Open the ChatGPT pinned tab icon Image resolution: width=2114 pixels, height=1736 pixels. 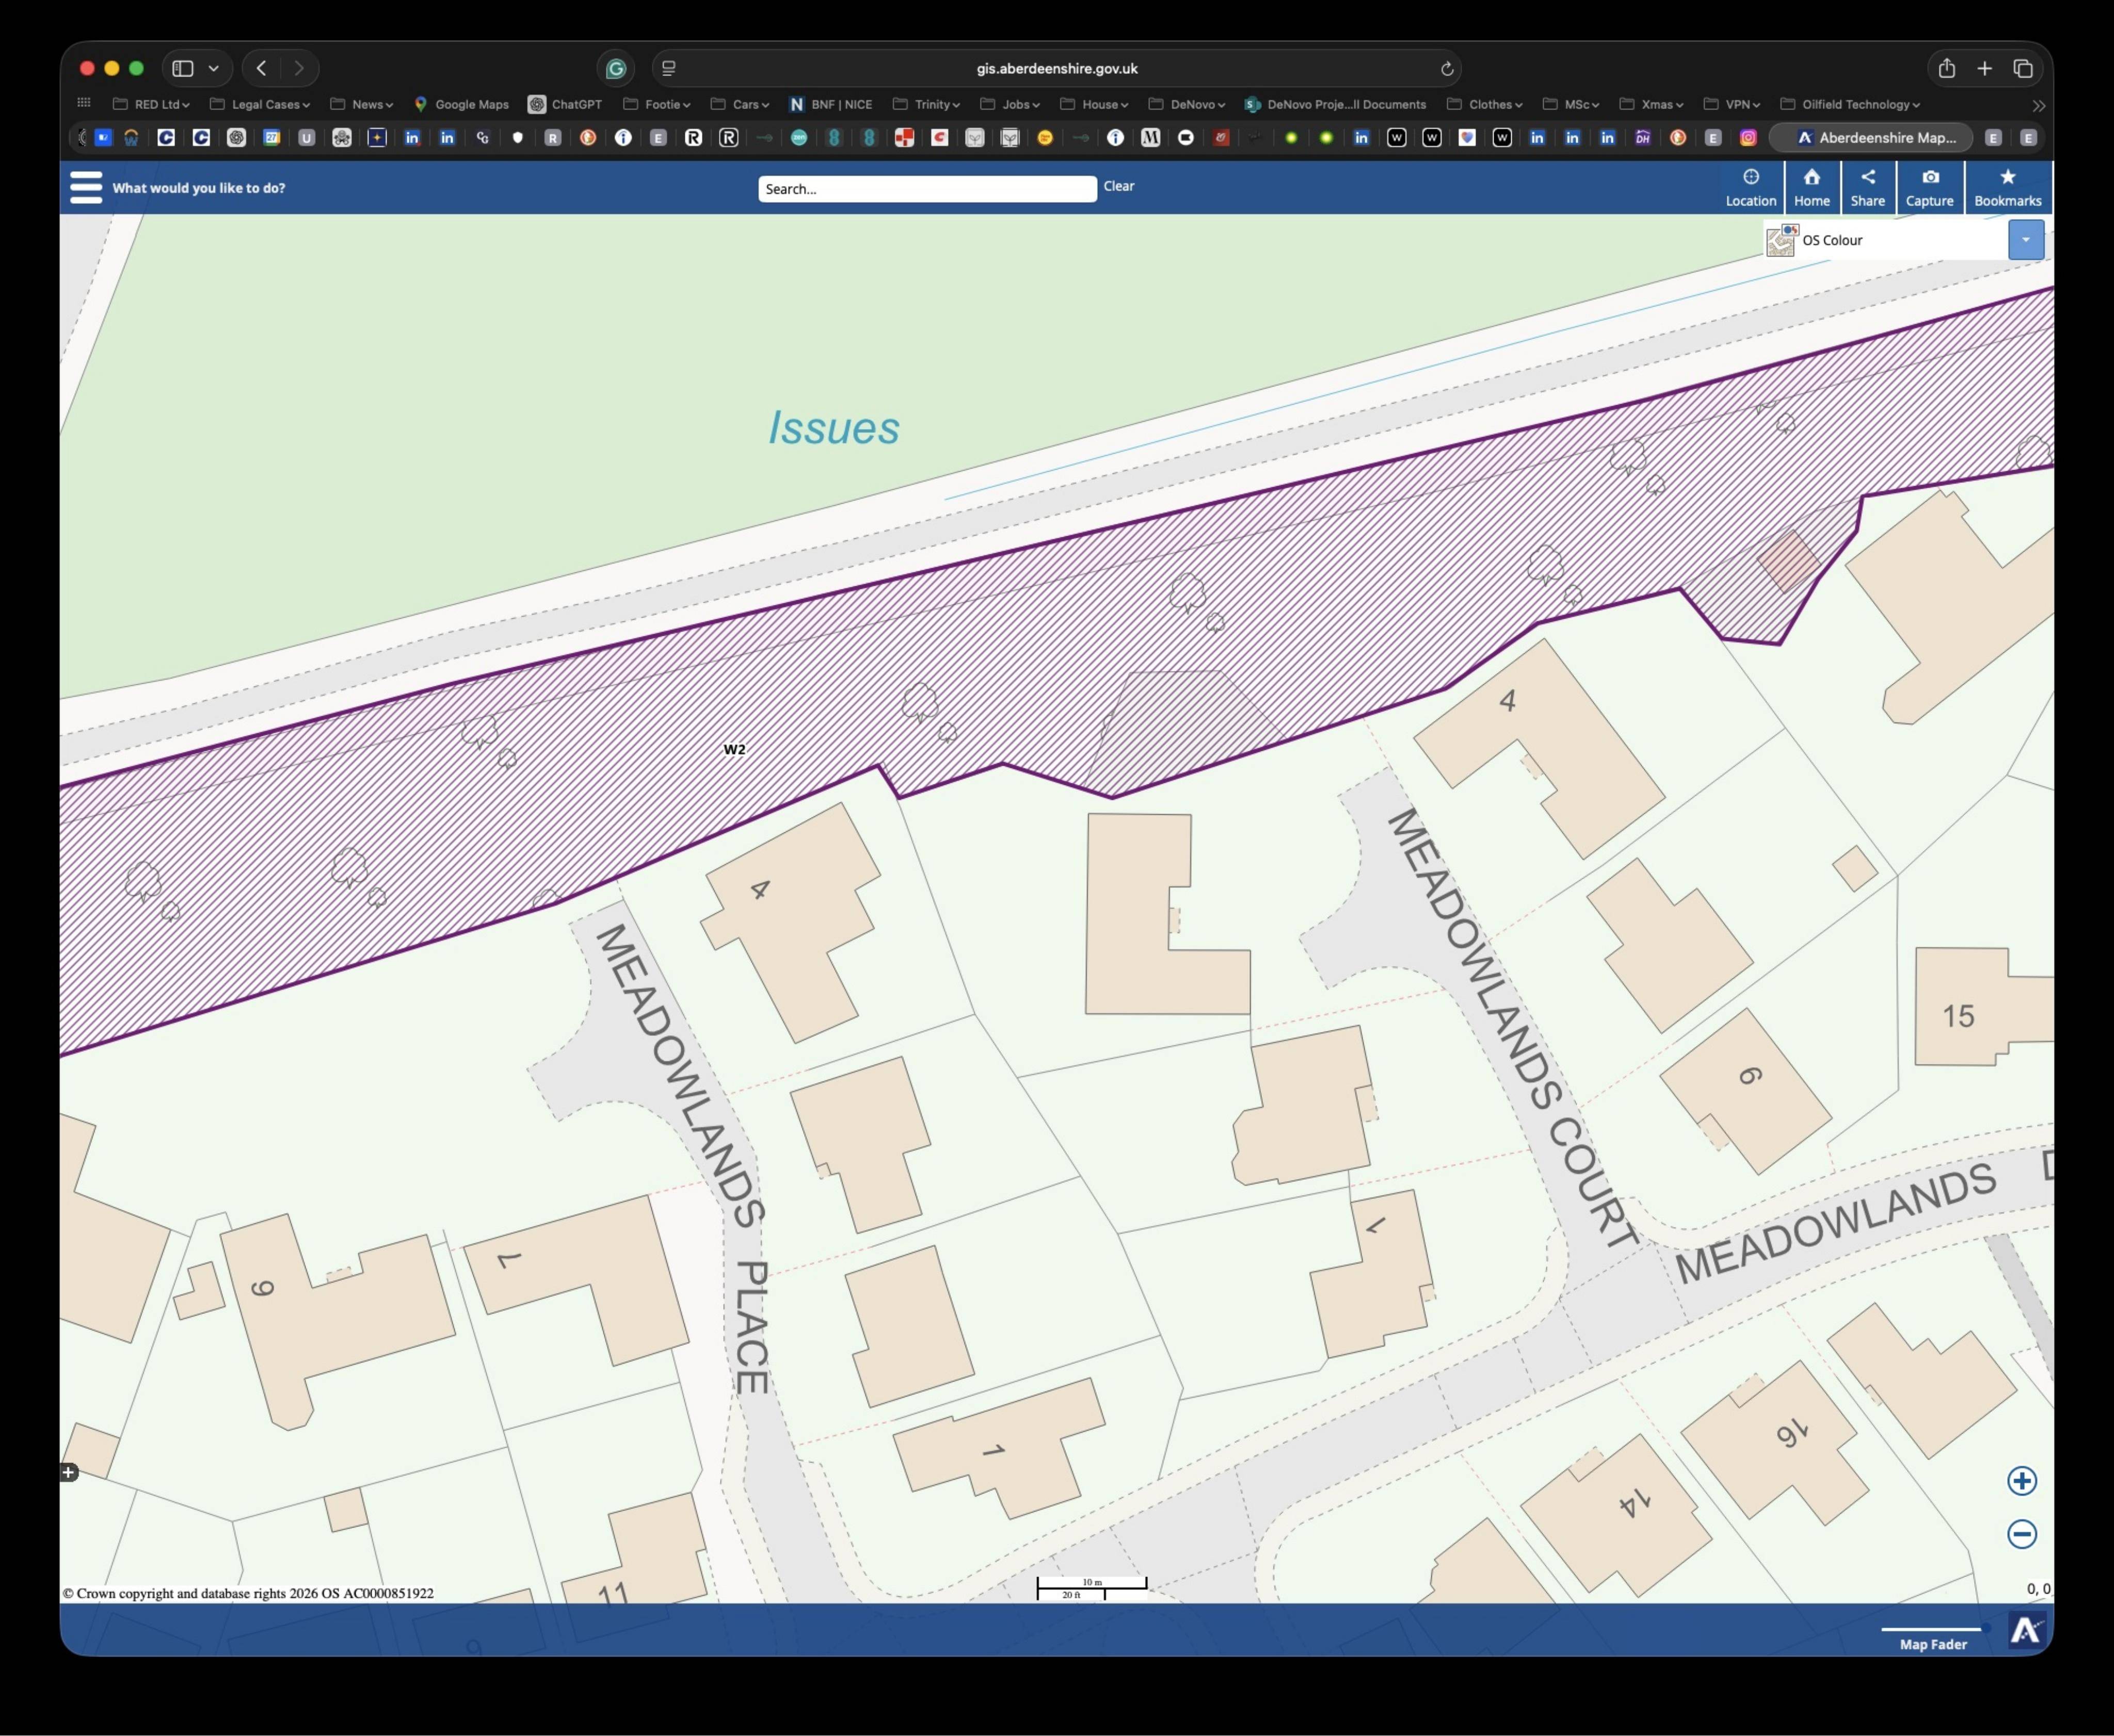(236, 138)
